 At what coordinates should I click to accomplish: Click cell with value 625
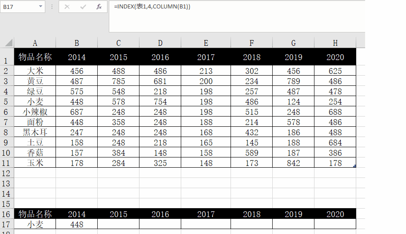click(x=335, y=71)
